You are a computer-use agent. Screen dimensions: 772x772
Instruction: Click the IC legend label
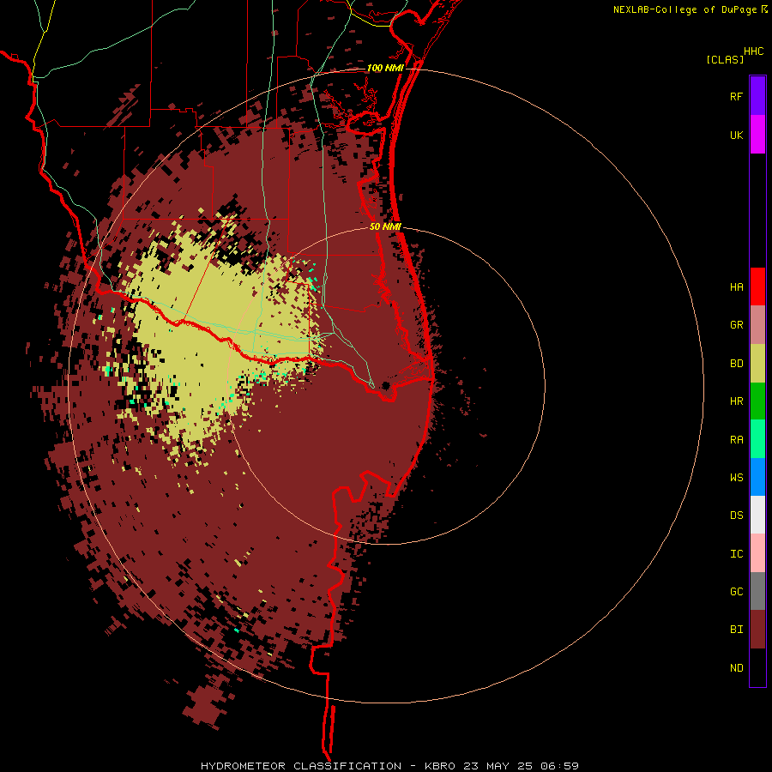pyautogui.click(x=736, y=554)
